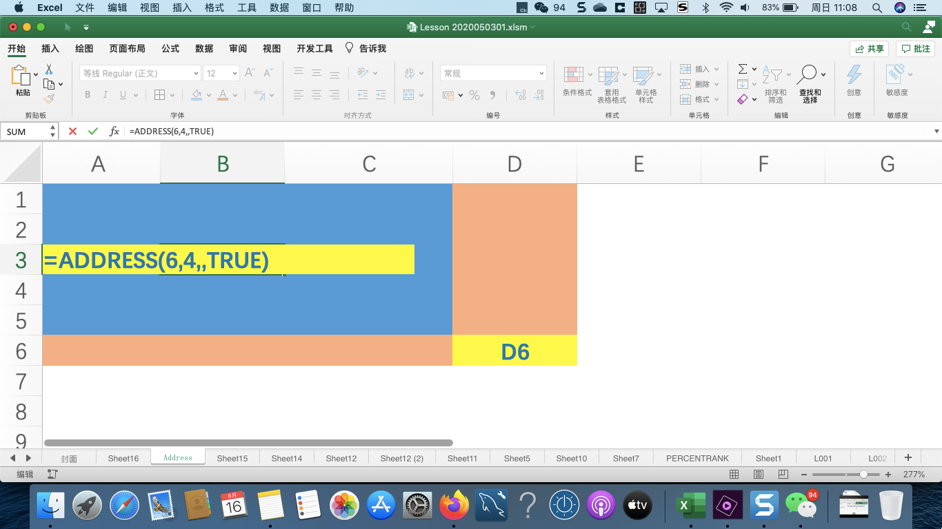
Task: Open the 插入 ribbon tab
Action: coord(50,48)
